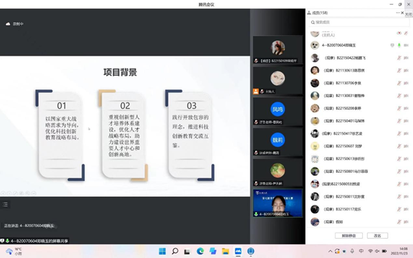Open the list icon below the slide

pyautogui.click(x=6, y=204)
